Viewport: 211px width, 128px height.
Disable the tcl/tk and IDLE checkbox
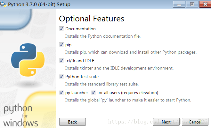[61, 61]
